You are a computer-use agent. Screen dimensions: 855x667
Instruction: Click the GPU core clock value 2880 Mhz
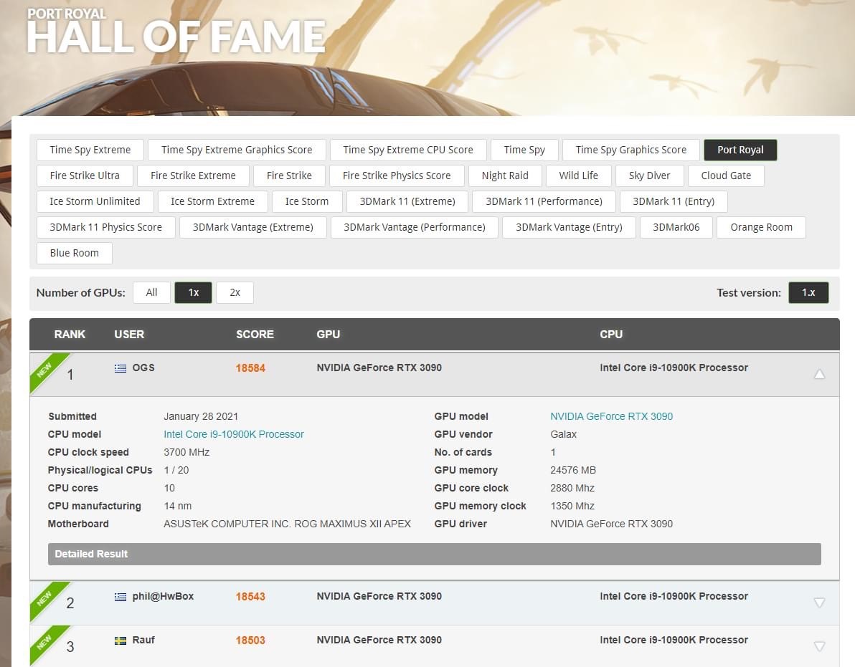572,489
